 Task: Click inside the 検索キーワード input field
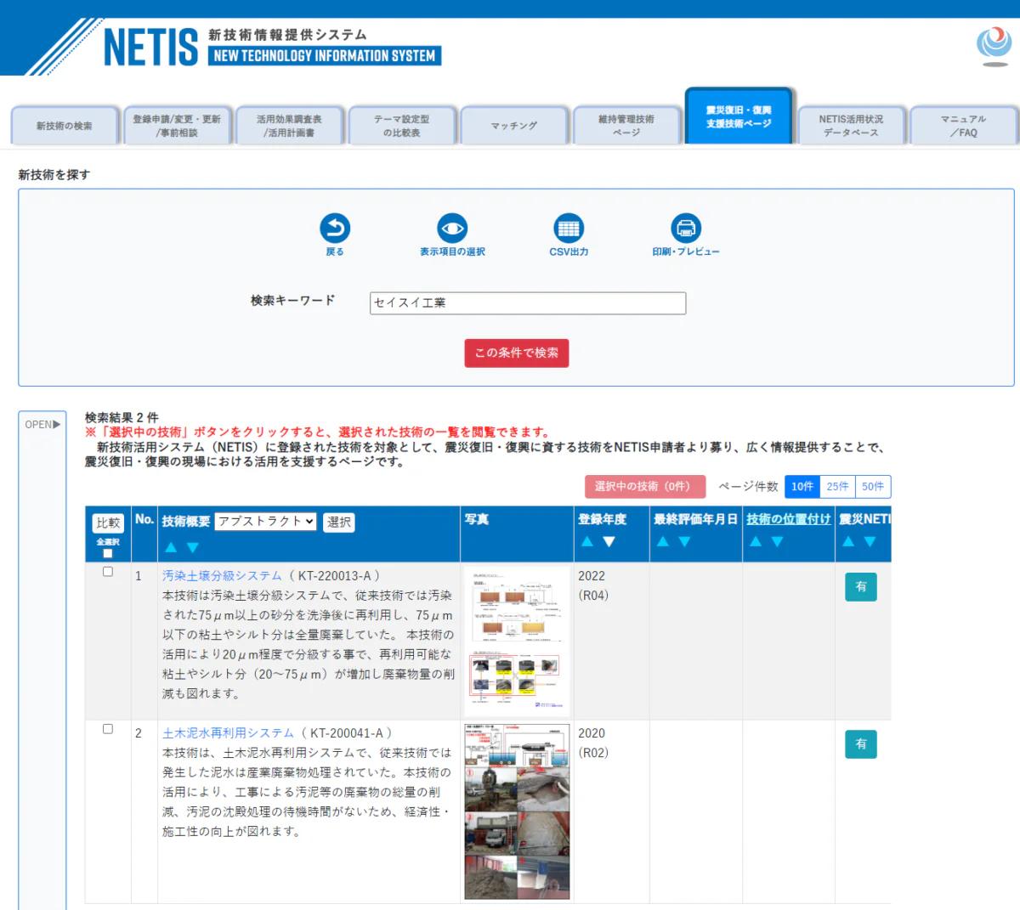pos(527,302)
